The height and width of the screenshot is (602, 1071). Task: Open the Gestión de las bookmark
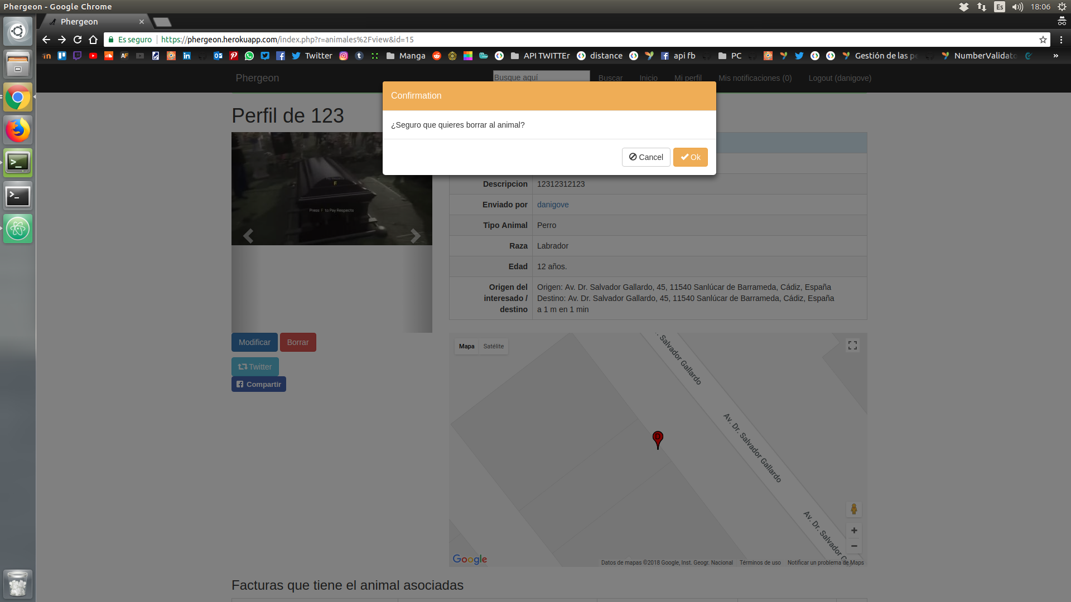(880, 56)
